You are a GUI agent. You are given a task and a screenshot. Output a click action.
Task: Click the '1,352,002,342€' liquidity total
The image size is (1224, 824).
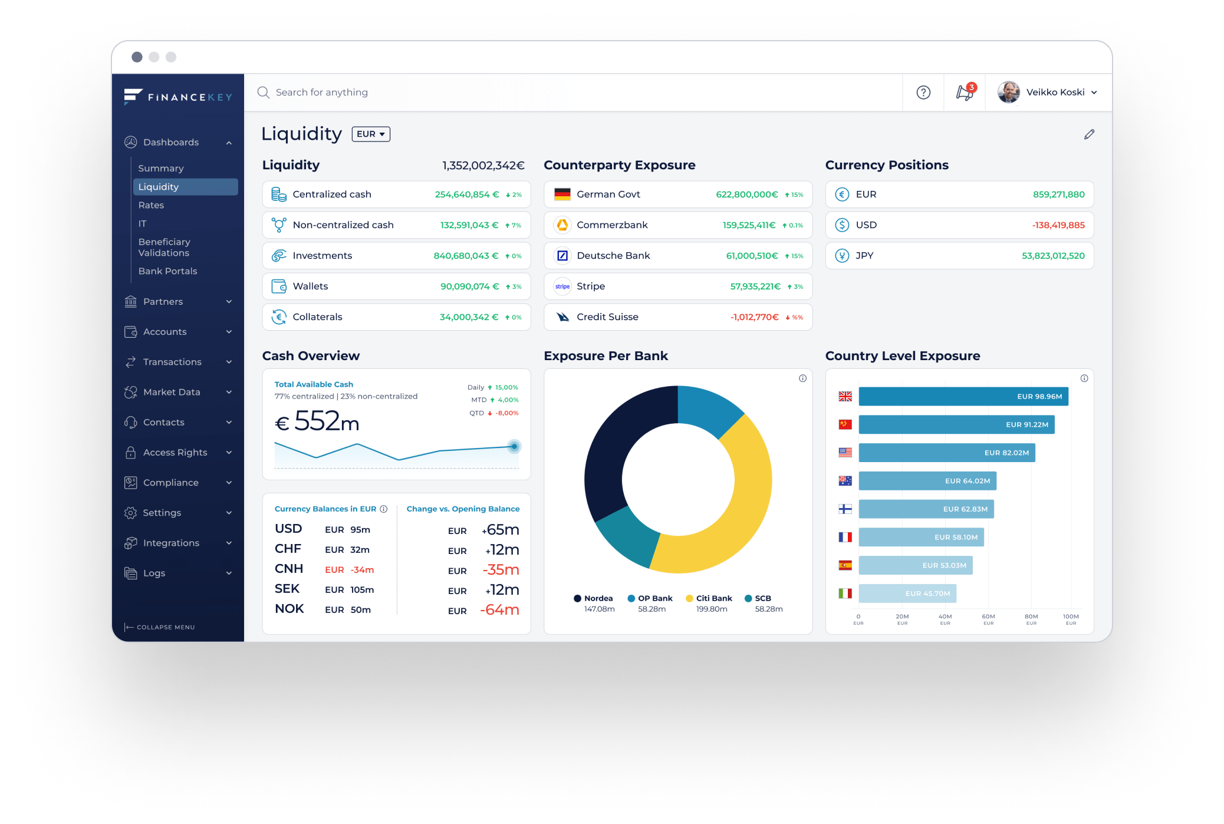(483, 166)
